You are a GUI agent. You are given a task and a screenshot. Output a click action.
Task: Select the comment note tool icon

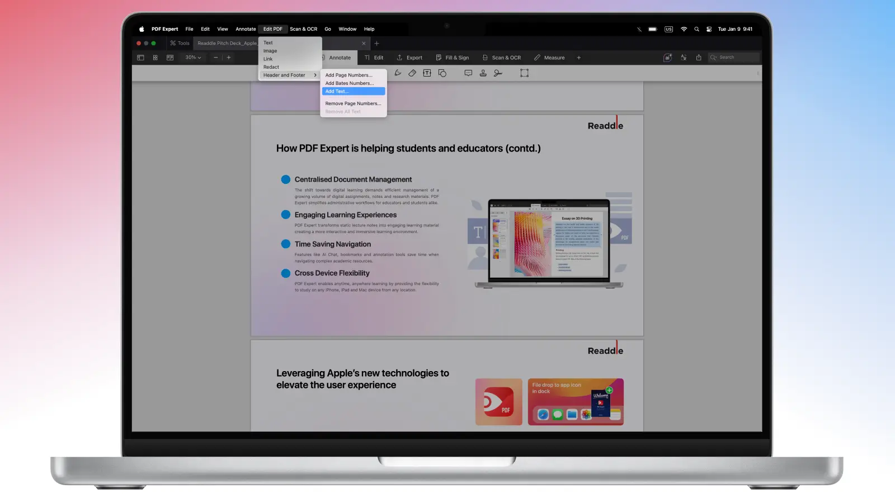468,73
